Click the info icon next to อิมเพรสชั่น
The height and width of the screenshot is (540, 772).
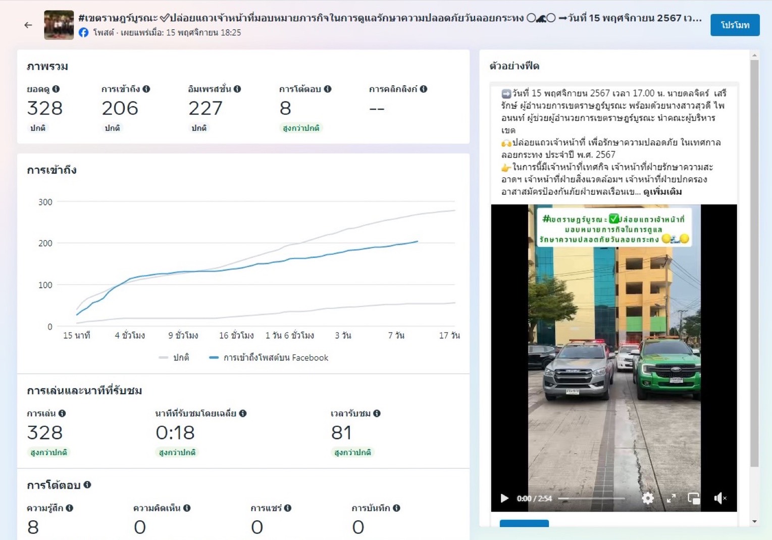(237, 89)
